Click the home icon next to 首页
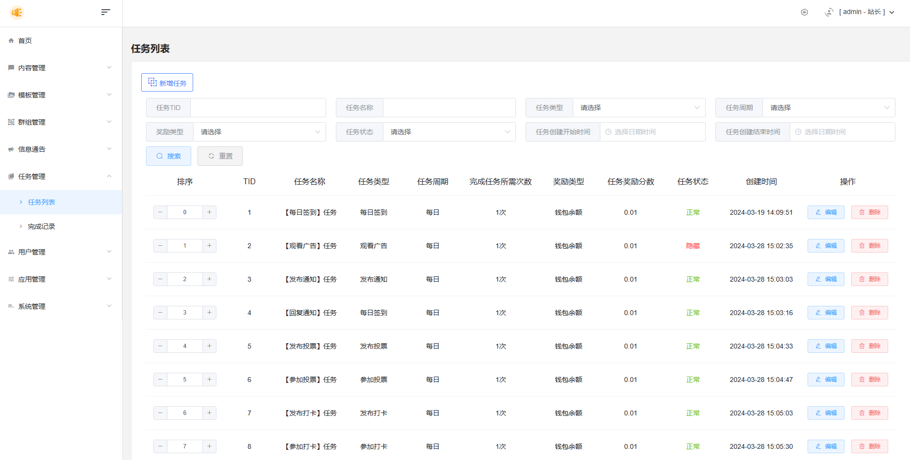910x460 pixels. tap(11, 41)
